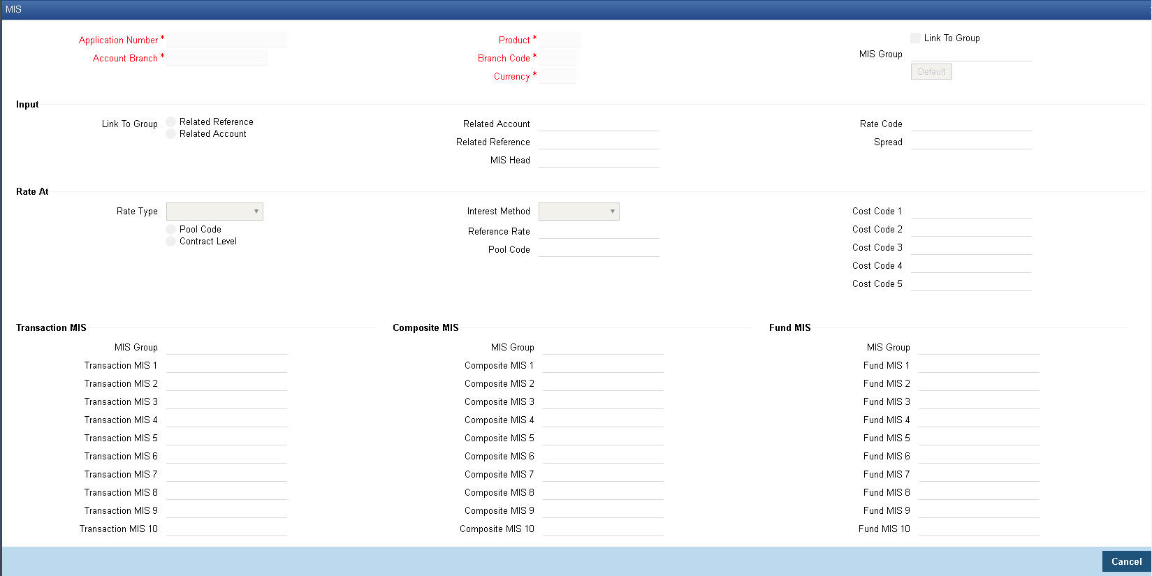Click the Pool Code text field
1152x576 pixels.
(x=599, y=249)
